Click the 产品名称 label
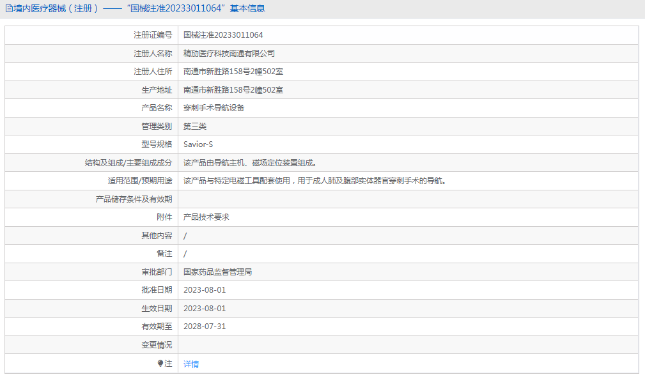This screenshot has height=377, width=645. 157,108
